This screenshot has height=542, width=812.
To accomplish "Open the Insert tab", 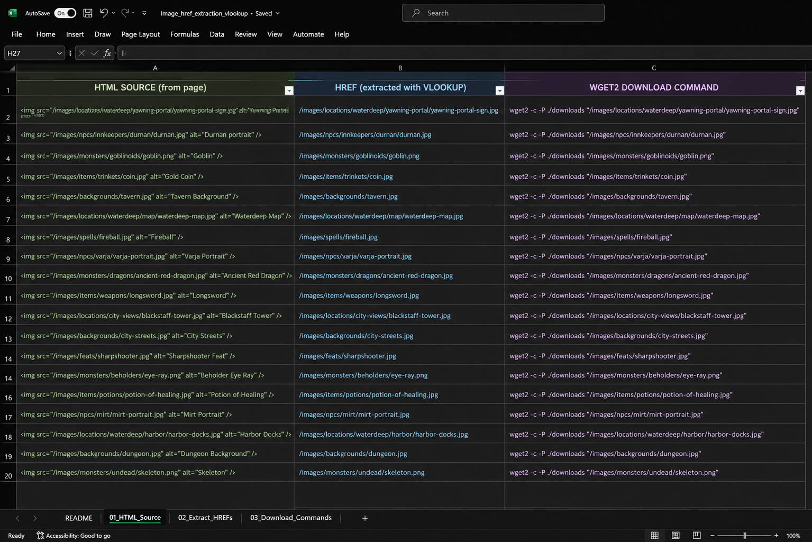I will pos(75,34).
